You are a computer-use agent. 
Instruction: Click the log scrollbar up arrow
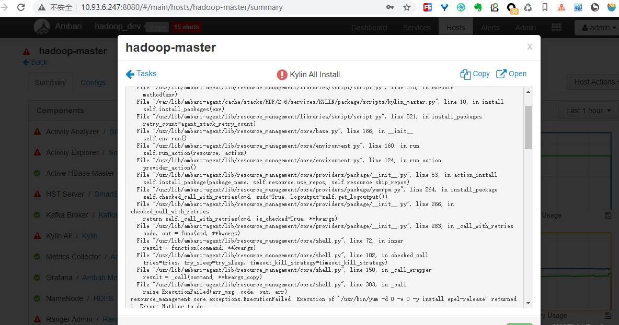point(528,92)
